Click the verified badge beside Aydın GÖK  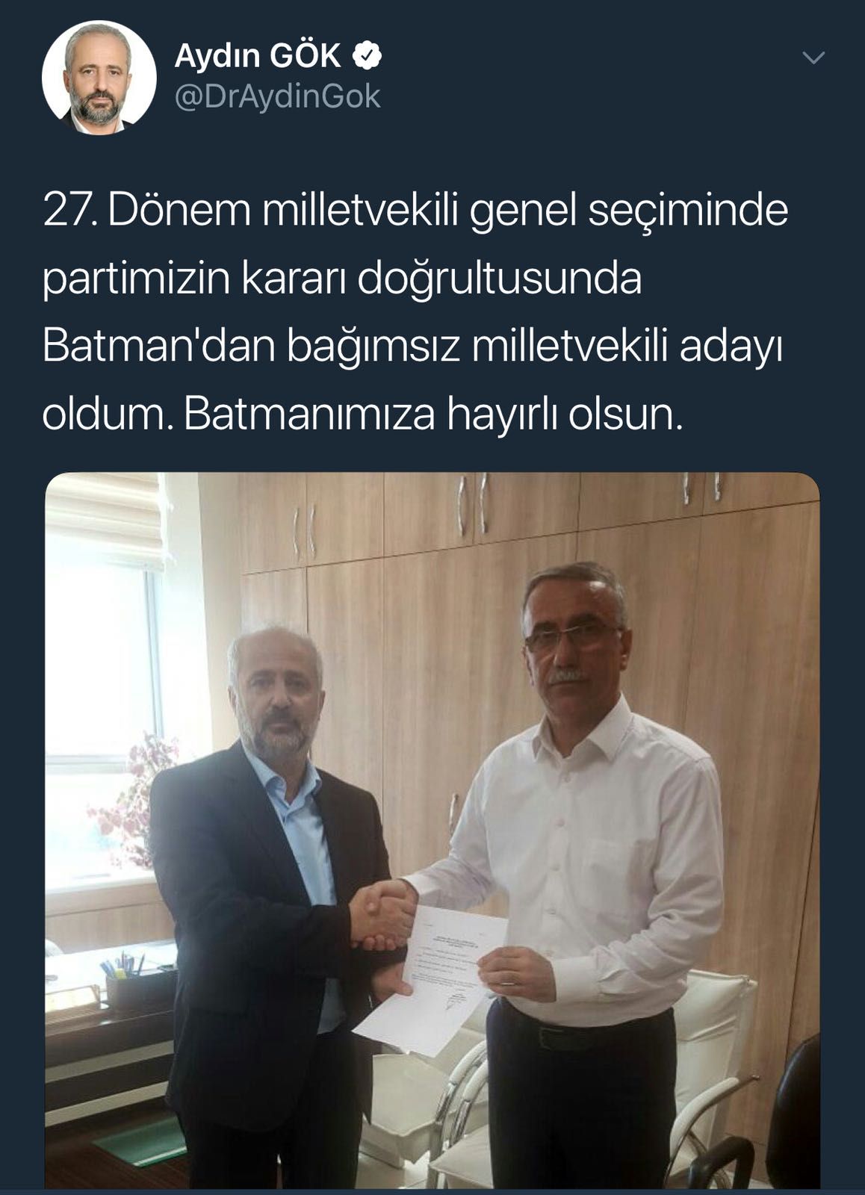(x=368, y=57)
